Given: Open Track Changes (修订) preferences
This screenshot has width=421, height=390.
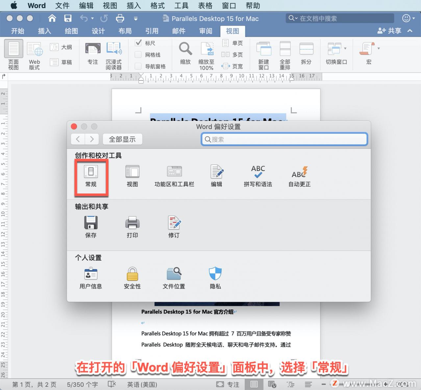Looking at the screenshot, I should point(174,227).
